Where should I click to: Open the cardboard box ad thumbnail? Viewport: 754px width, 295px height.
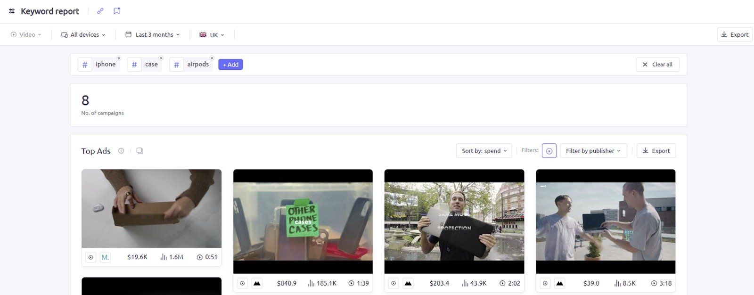[151, 209]
